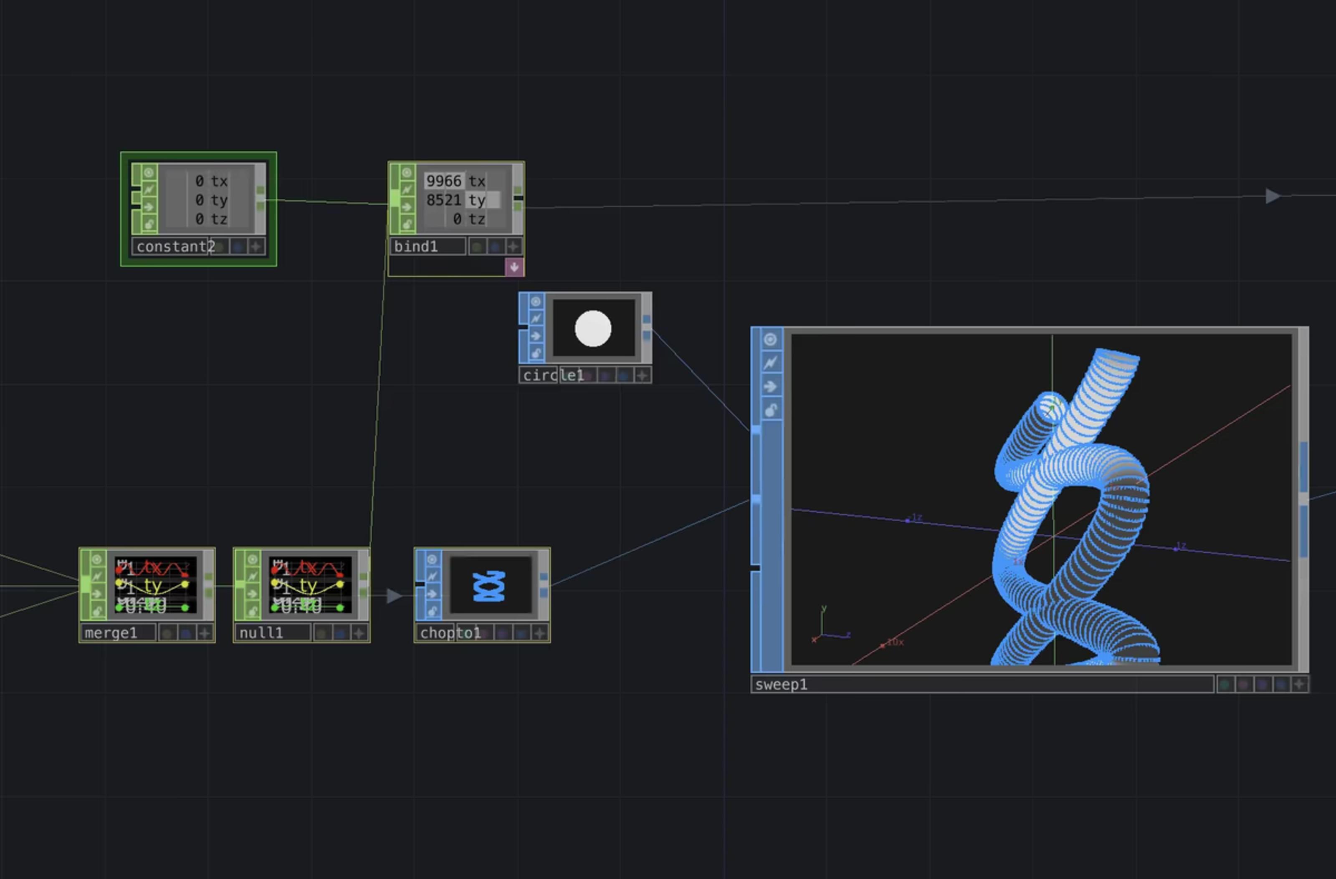Click the plus button on constant2
Screen dimensions: 1336x879
pyautogui.click(x=256, y=246)
